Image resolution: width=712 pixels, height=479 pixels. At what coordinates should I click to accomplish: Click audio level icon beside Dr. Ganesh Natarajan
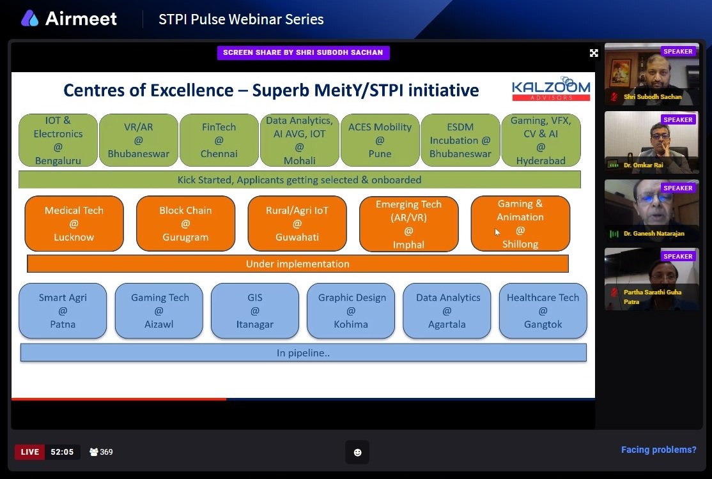coord(614,234)
